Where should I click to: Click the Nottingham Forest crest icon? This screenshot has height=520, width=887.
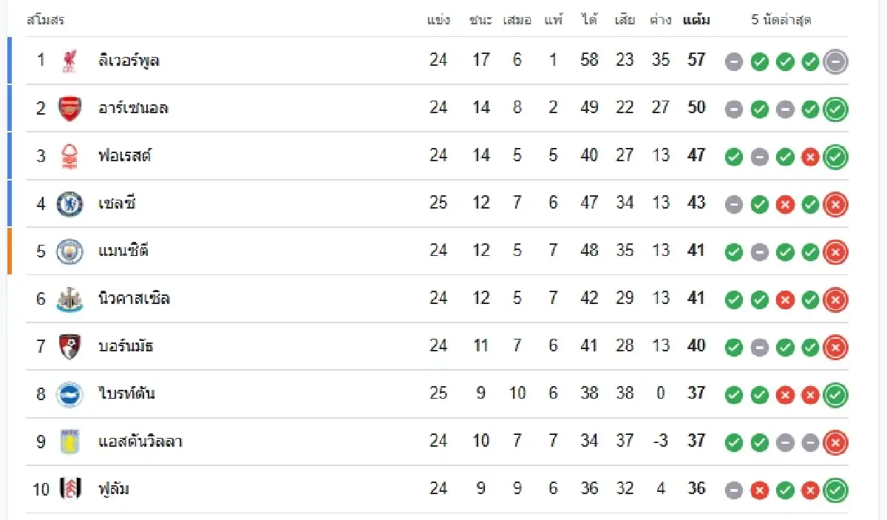coord(69,156)
